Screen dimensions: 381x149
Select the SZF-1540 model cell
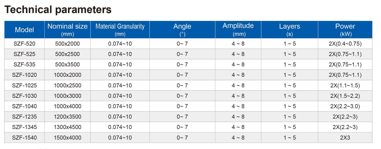point(24,138)
